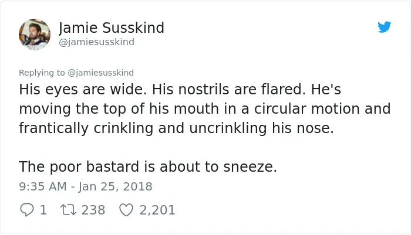
Task: Click the Jamie Susskind display name
Action: click(112, 28)
